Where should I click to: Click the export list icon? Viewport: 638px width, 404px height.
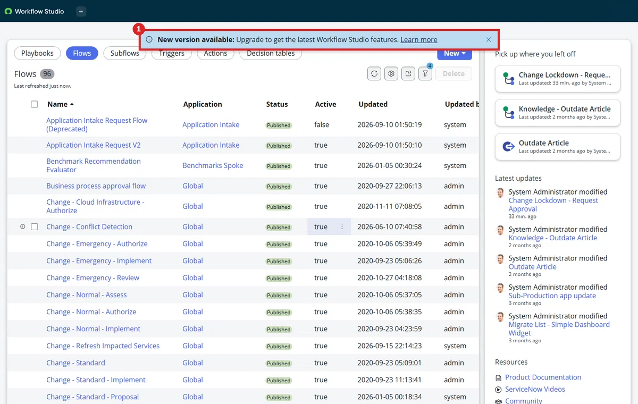click(x=408, y=74)
